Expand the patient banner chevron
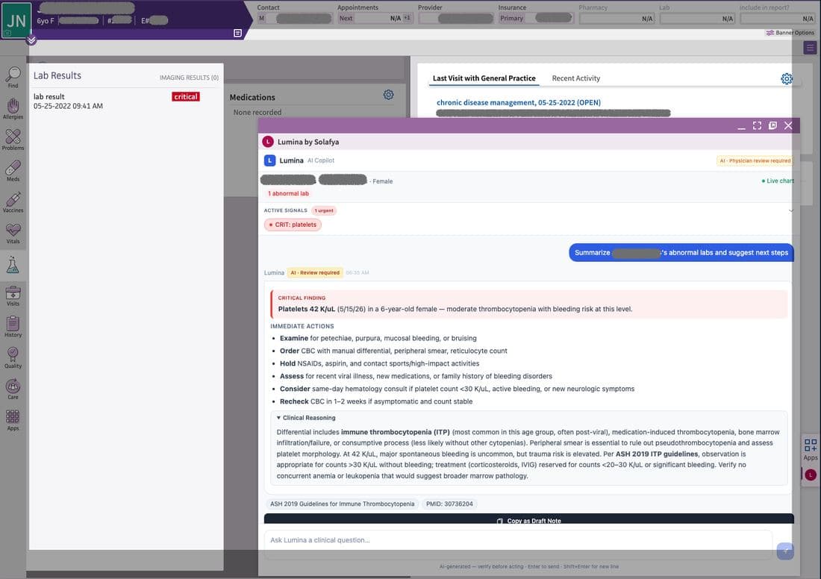Viewport: 821px width, 579px height. click(31, 40)
